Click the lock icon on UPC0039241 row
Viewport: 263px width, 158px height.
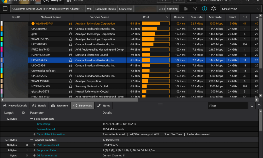(70, 65)
